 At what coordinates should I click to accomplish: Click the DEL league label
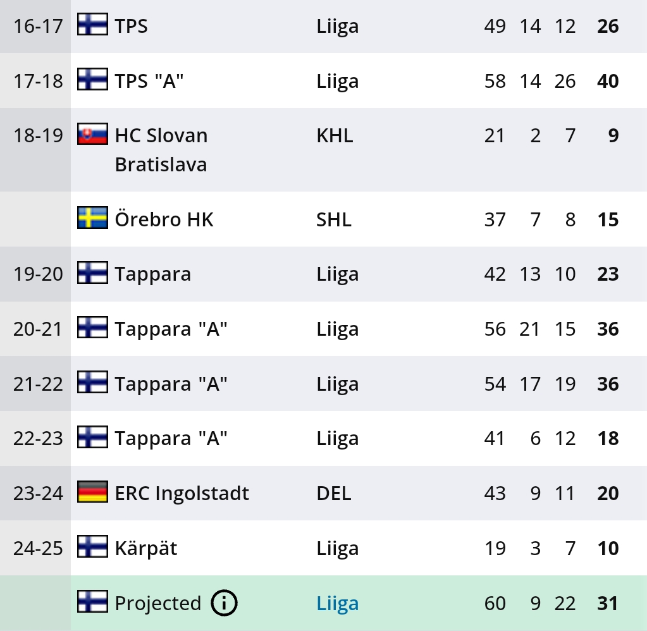(x=334, y=493)
